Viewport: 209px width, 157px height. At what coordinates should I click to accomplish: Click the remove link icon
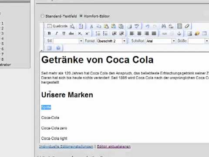[172, 34]
